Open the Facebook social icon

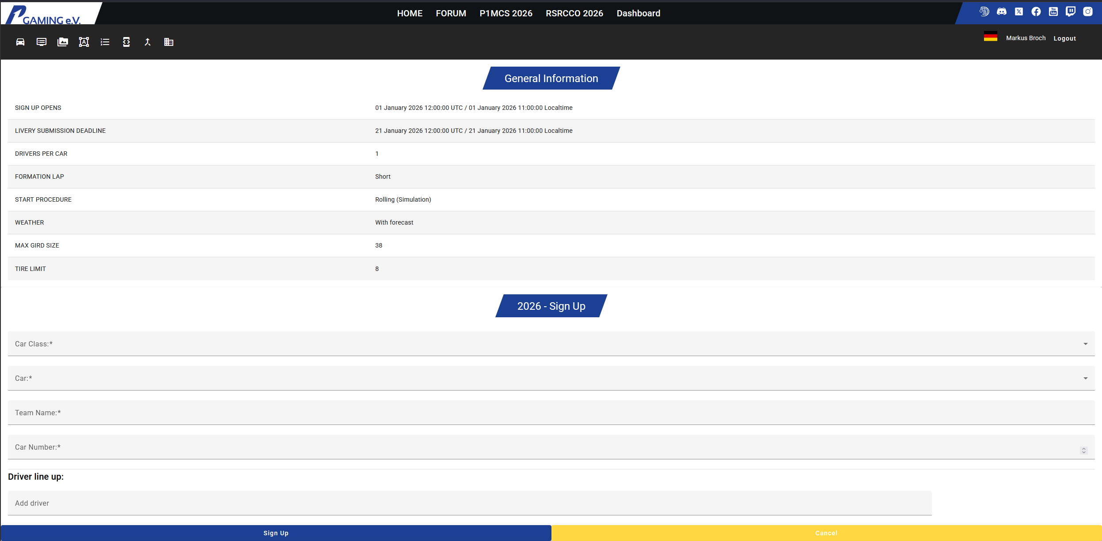point(1036,11)
